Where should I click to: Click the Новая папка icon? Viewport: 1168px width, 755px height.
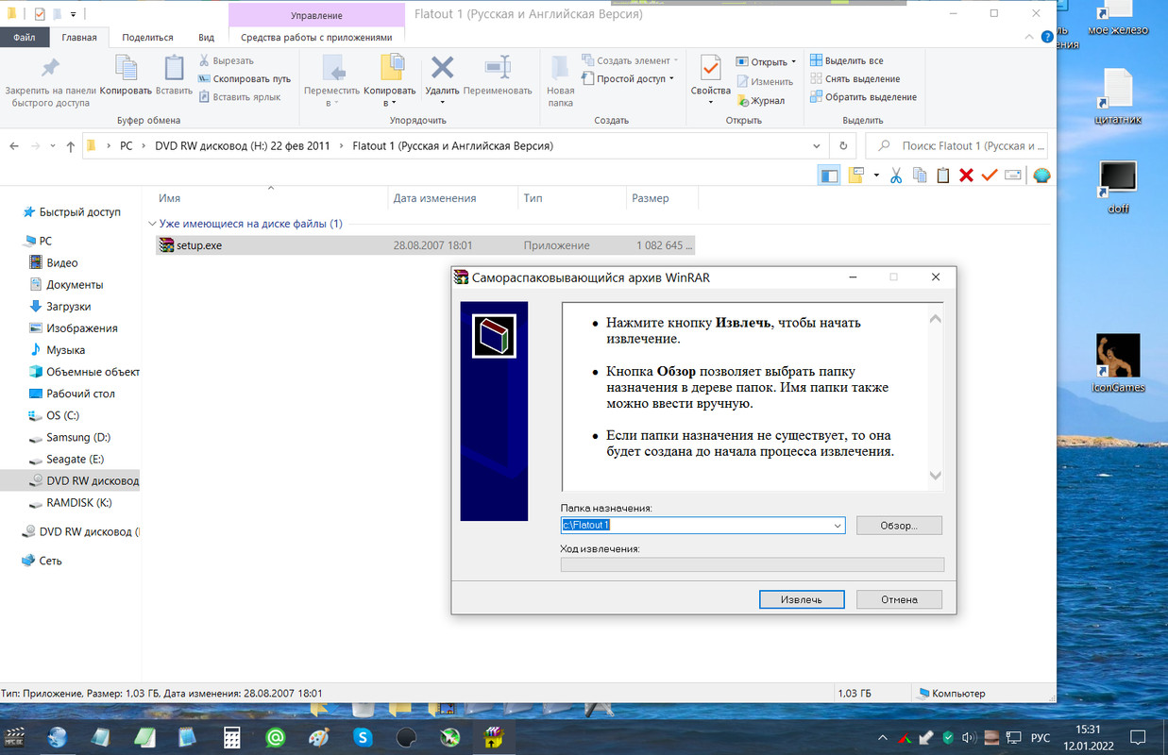[560, 68]
